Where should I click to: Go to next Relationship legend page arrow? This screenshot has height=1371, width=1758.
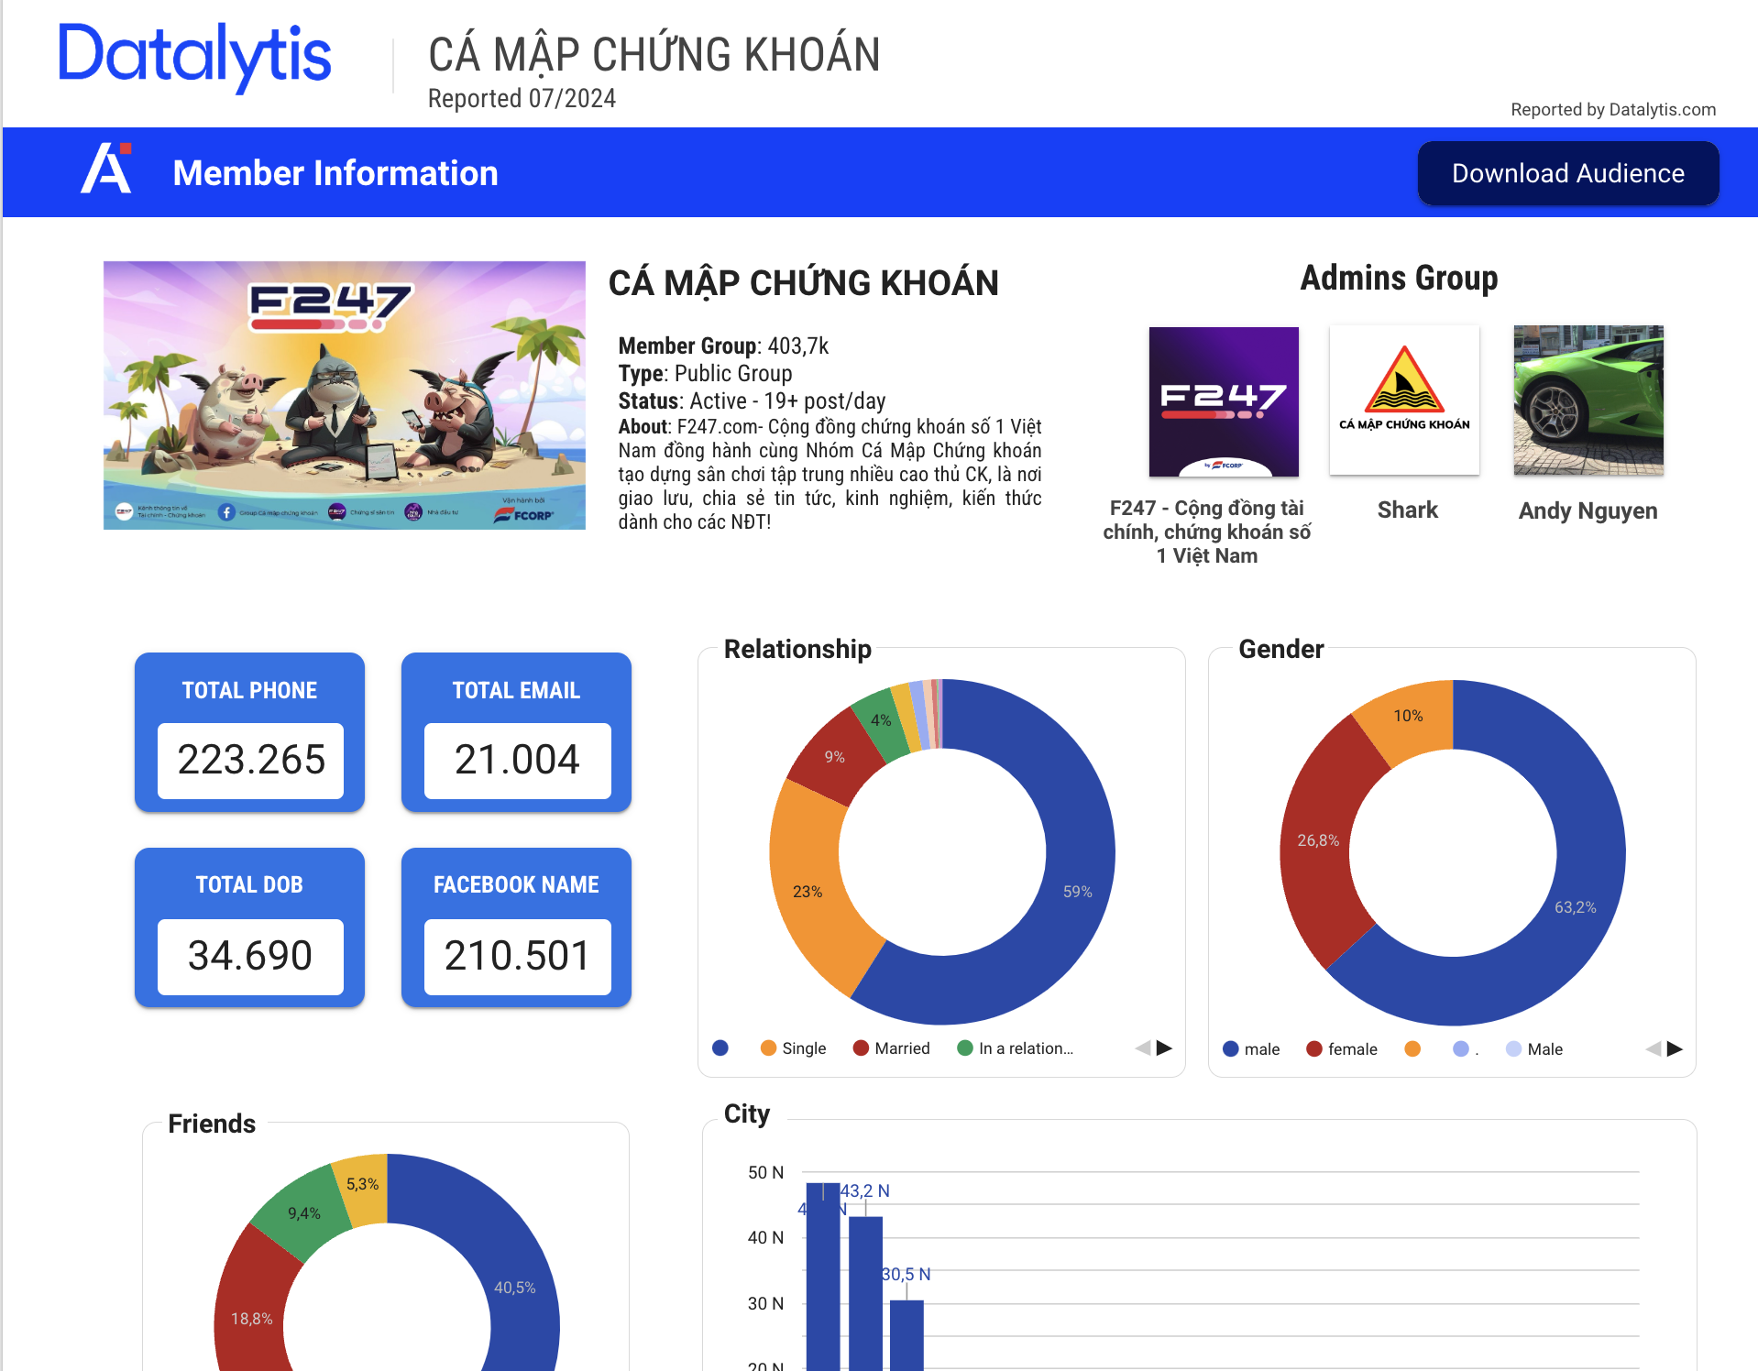[x=1164, y=1047]
